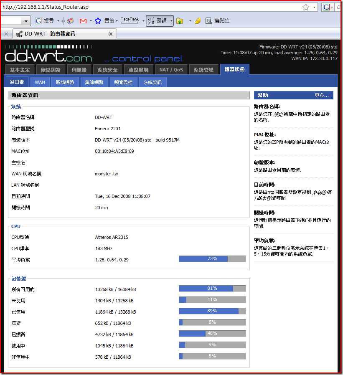Click the WAN IP 172.30.0.117 header text
This screenshot has width=343, height=375.
(x=314, y=58)
